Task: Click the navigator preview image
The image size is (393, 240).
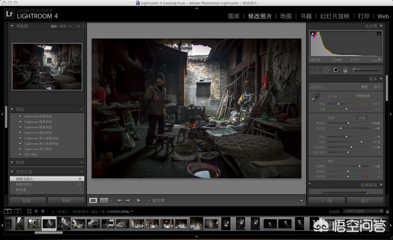Action: (47, 67)
